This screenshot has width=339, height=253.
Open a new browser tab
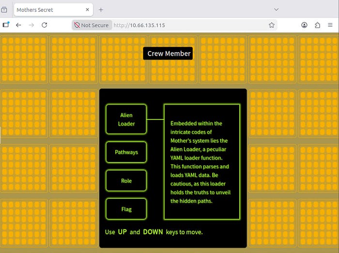101,10
